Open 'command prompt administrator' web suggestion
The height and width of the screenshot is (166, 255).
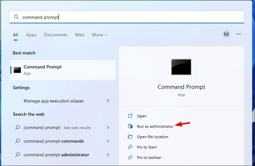63,155
